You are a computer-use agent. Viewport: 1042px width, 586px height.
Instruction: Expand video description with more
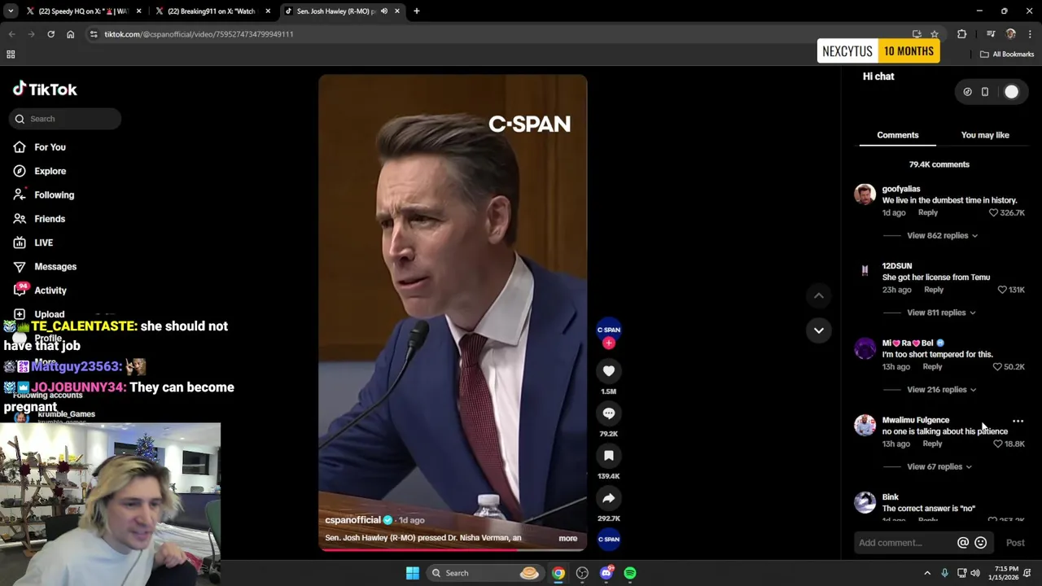click(567, 538)
